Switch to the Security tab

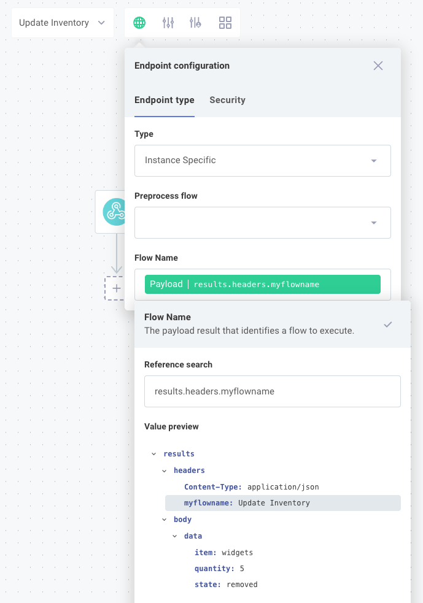click(x=227, y=100)
